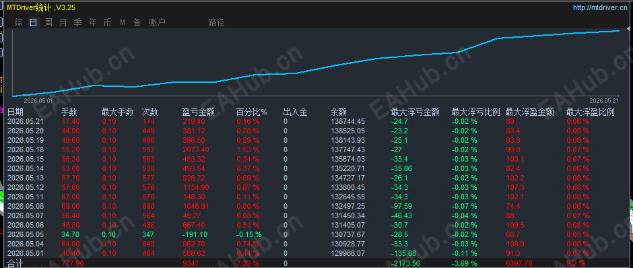The width and height of the screenshot is (633, 268).
Task: Click the 最大浮盈比例 column header
Action: tap(590, 112)
